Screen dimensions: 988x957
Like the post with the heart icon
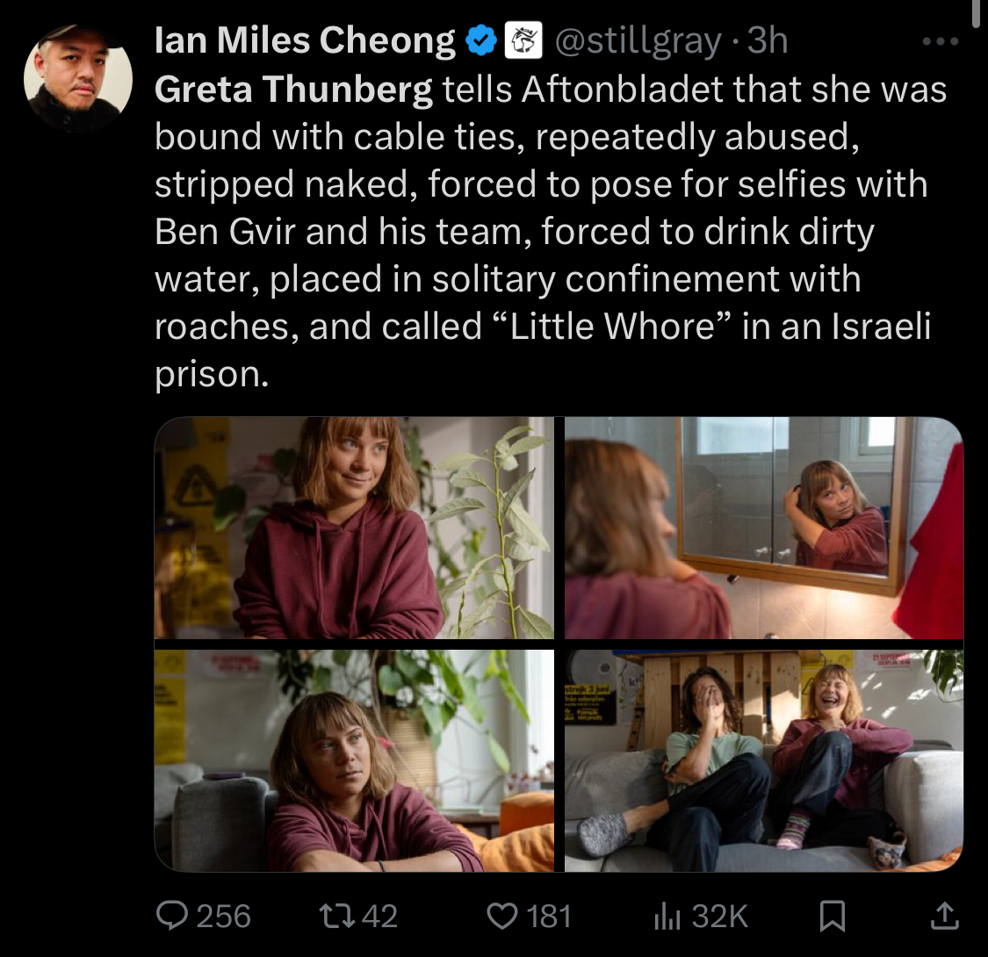[x=502, y=916]
